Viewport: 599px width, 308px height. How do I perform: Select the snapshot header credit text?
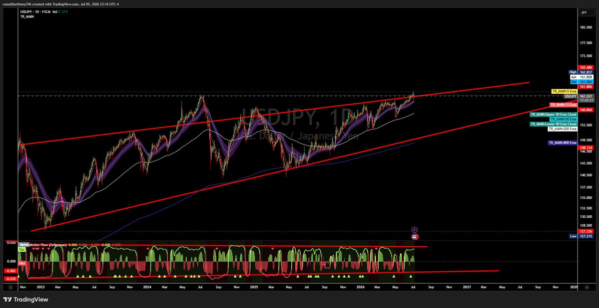coord(61,4)
